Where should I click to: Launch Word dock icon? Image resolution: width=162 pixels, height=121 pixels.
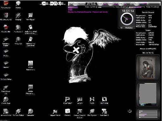pos(80,100)
